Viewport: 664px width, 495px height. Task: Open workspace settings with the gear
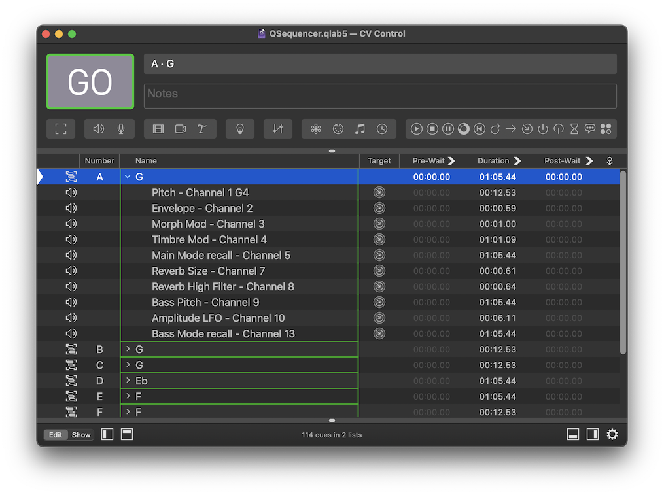tap(612, 434)
